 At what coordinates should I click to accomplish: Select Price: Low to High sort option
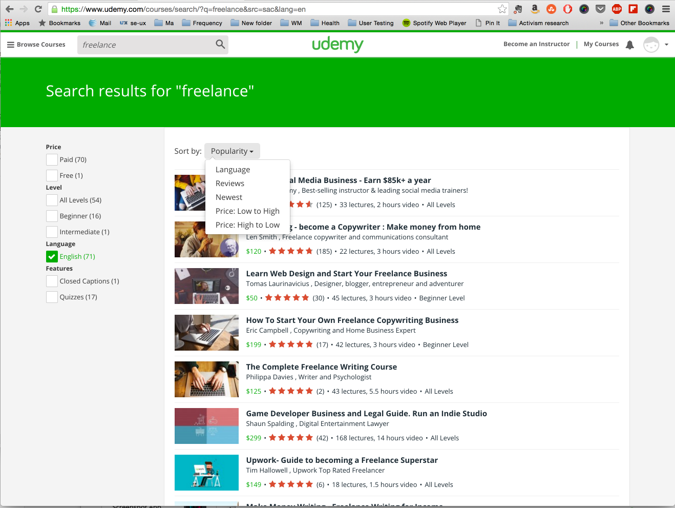247,211
